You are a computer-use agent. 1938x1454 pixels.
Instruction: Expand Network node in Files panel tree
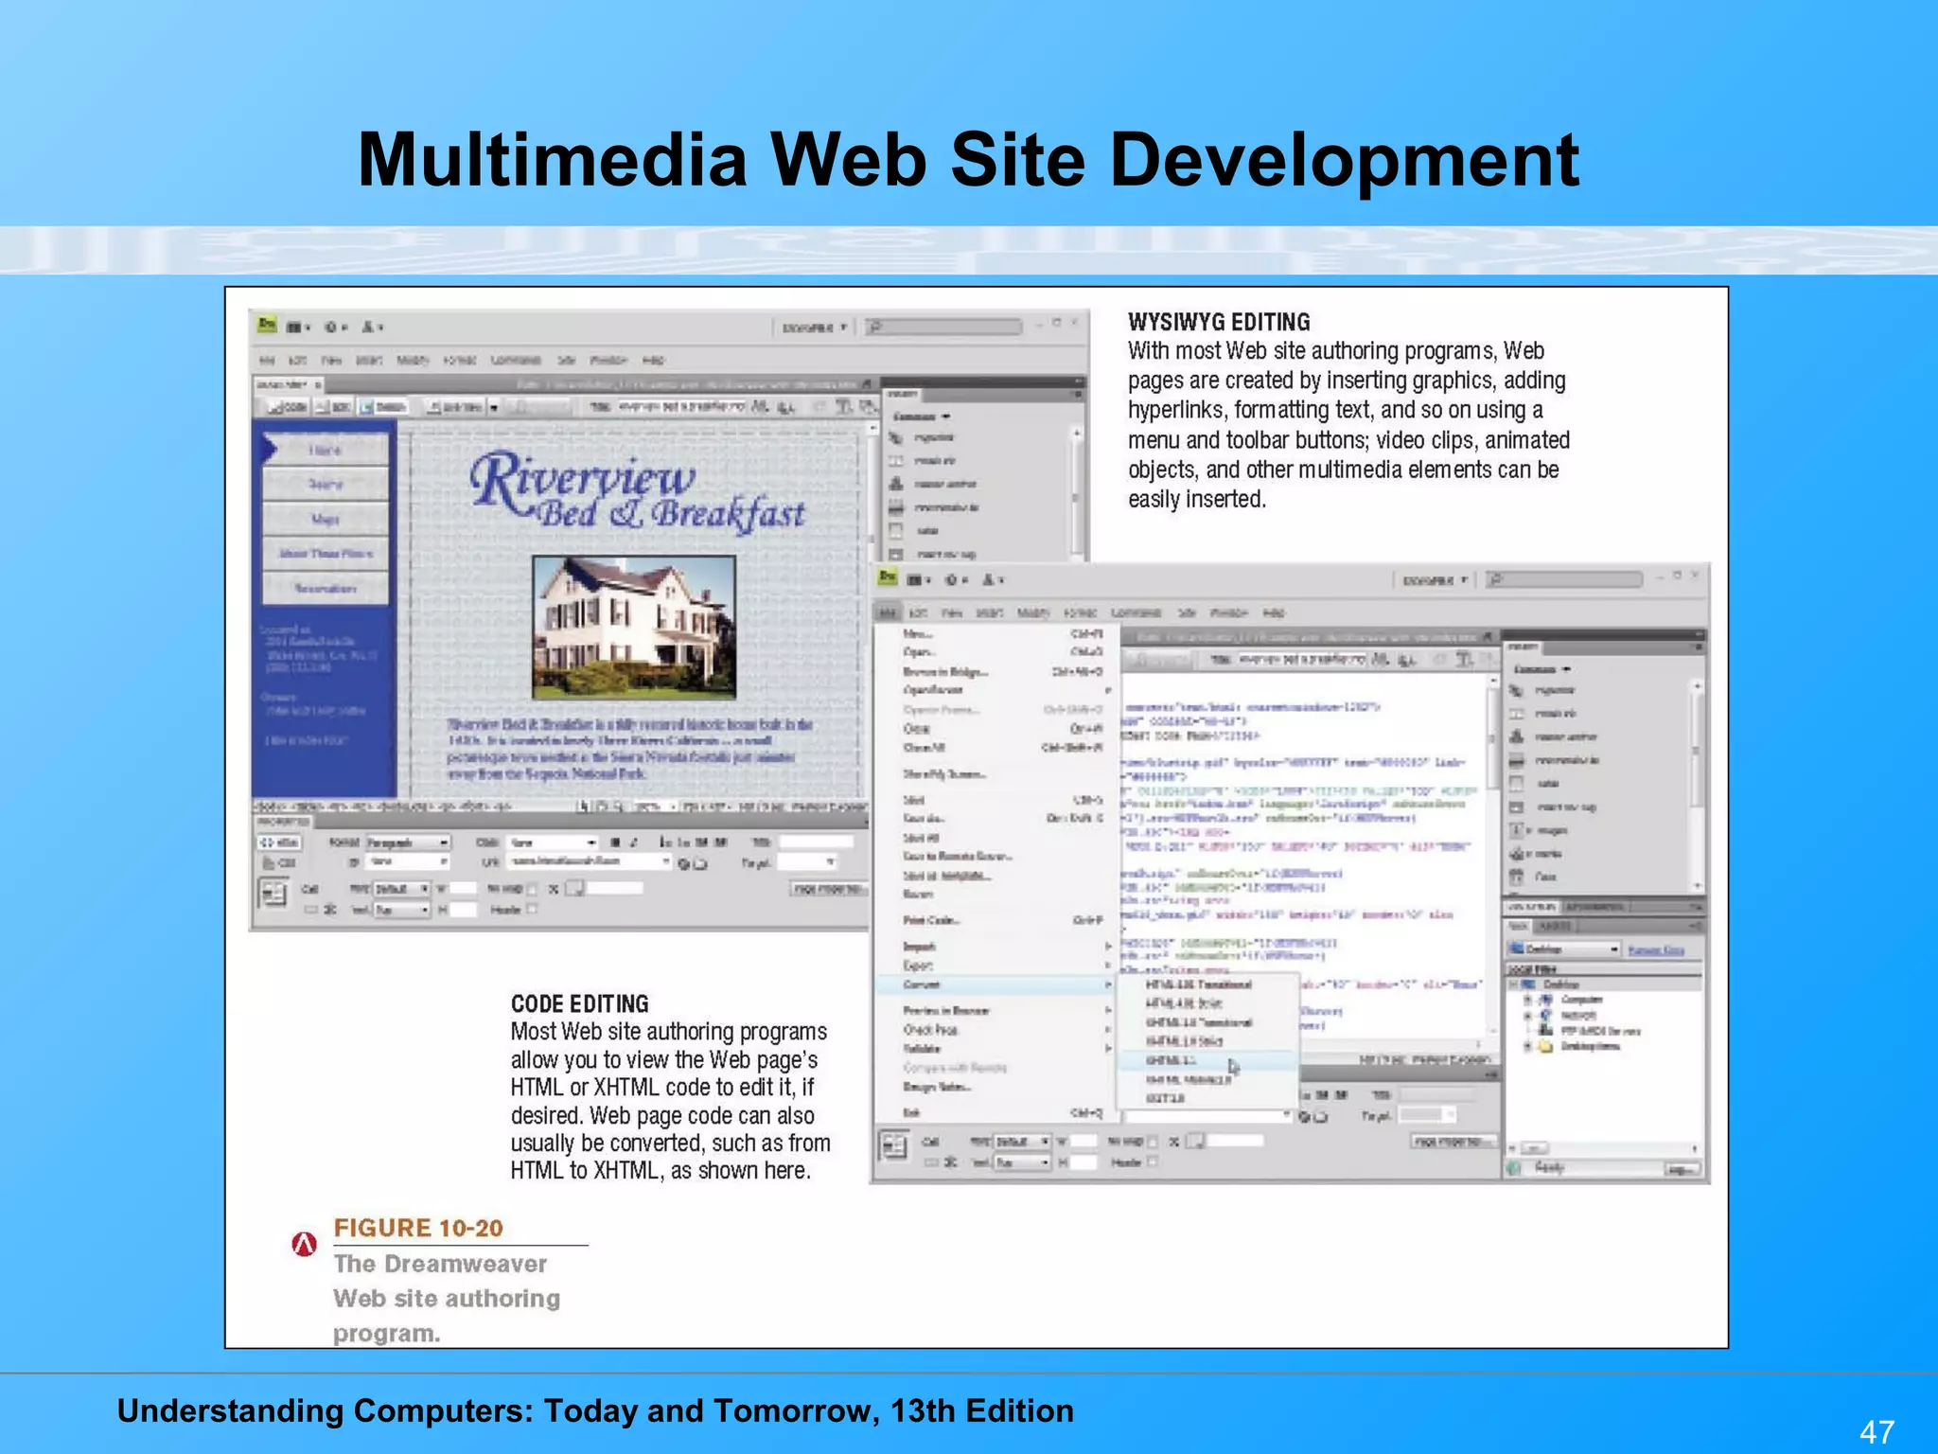pyautogui.click(x=1527, y=1016)
